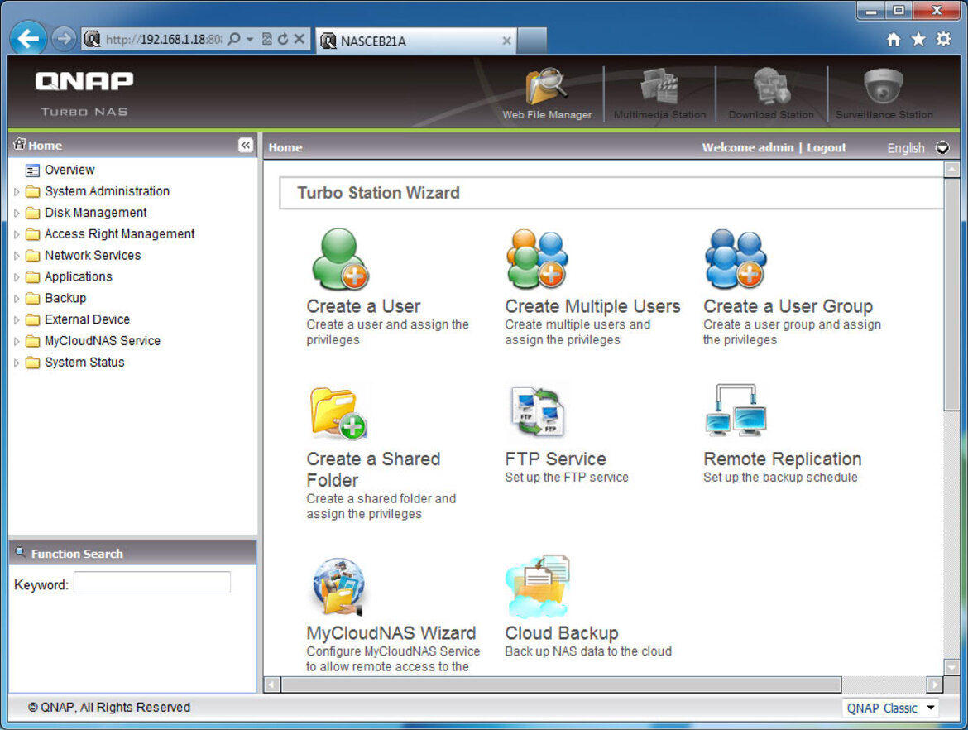Open address bar autocomplete dropdown arrow
968x730 pixels.
[x=250, y=39]
